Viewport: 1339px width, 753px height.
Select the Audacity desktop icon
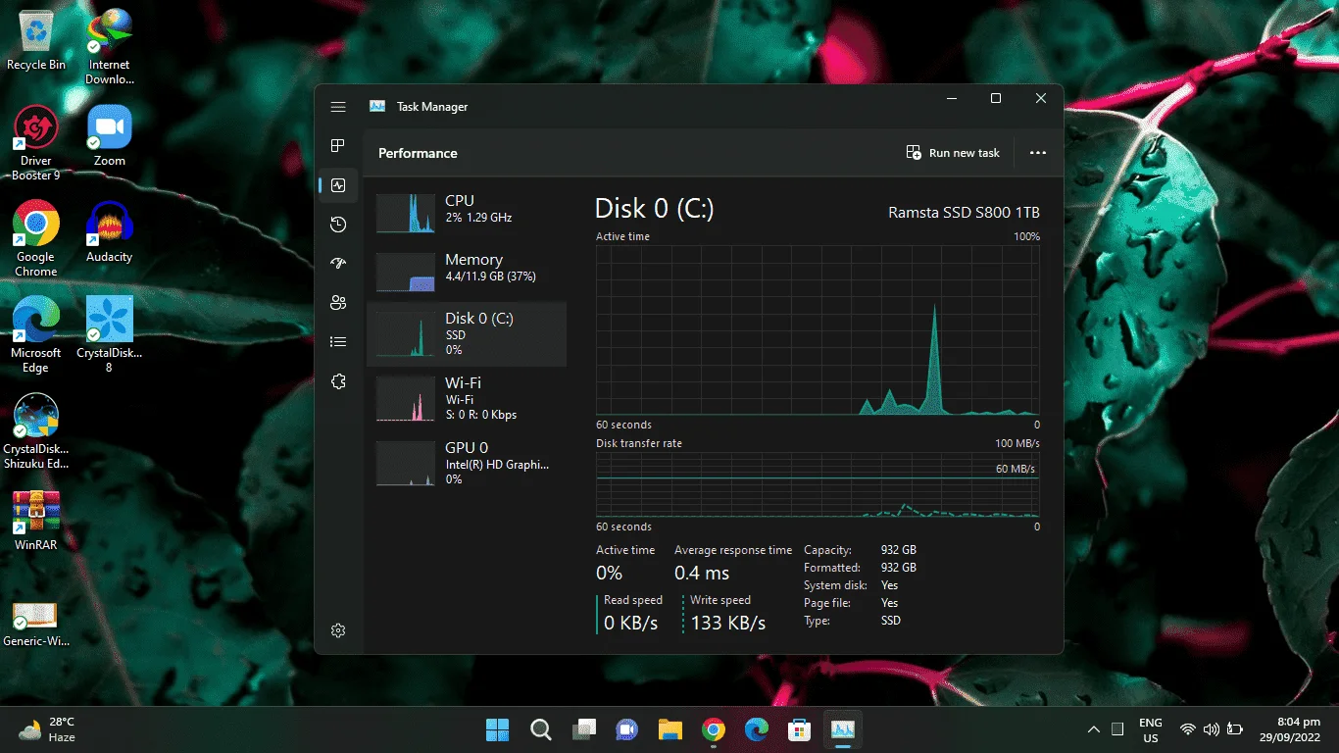tap(110, 232)
